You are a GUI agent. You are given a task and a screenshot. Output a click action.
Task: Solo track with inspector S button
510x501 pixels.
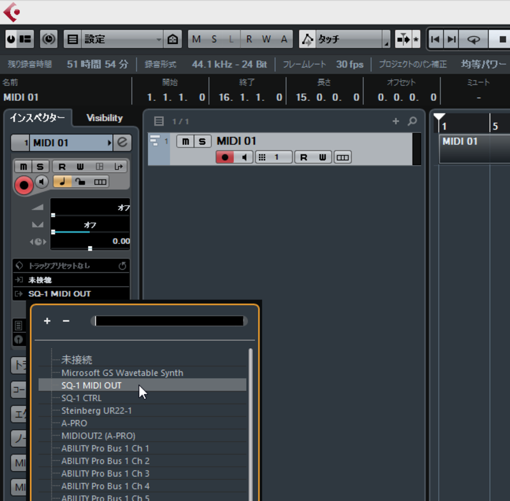(x=40, y=166)
